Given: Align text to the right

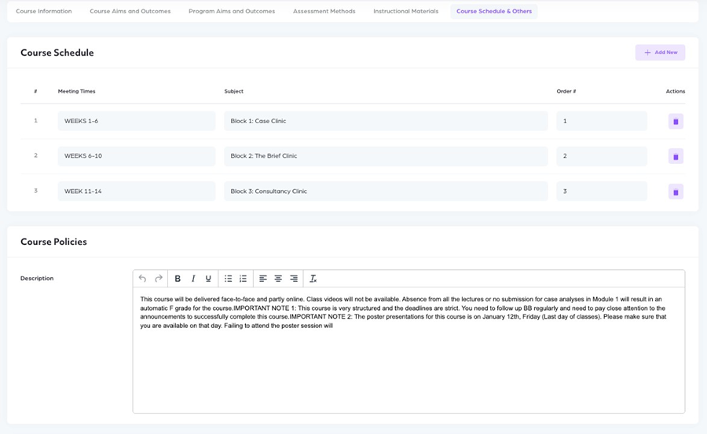Looking at the screenshot, I should (x=294, y=279).
